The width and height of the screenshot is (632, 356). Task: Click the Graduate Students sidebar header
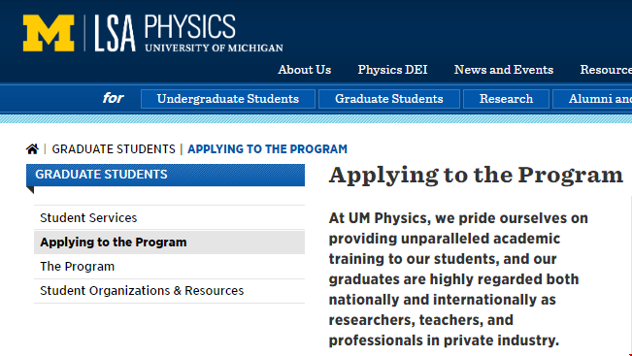pos(165,175)
